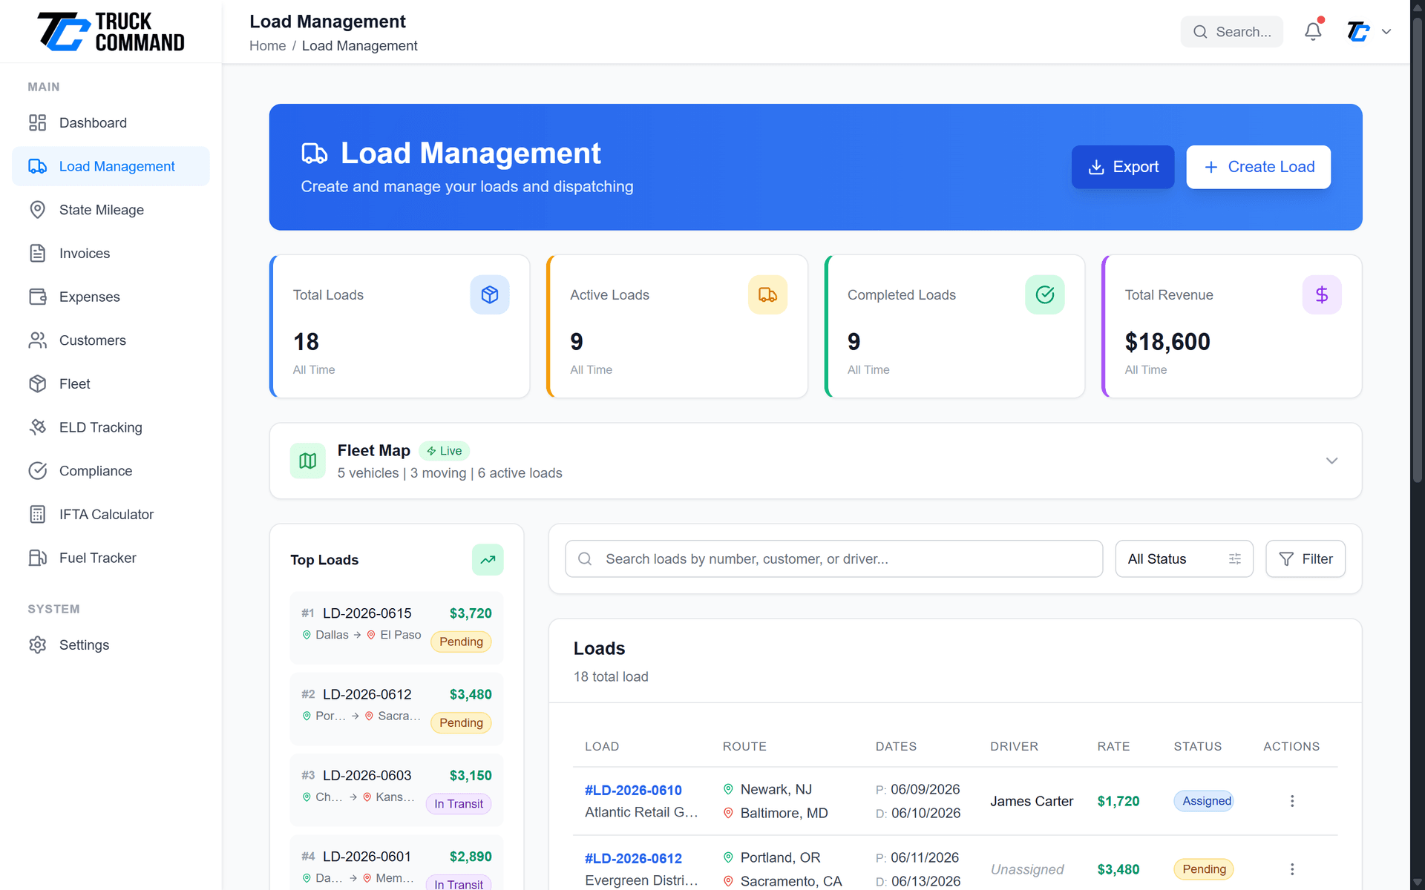Click Completed Loads checkmark icon
This screenshot has width=1425, height=890.
(x=1045, y=294)
